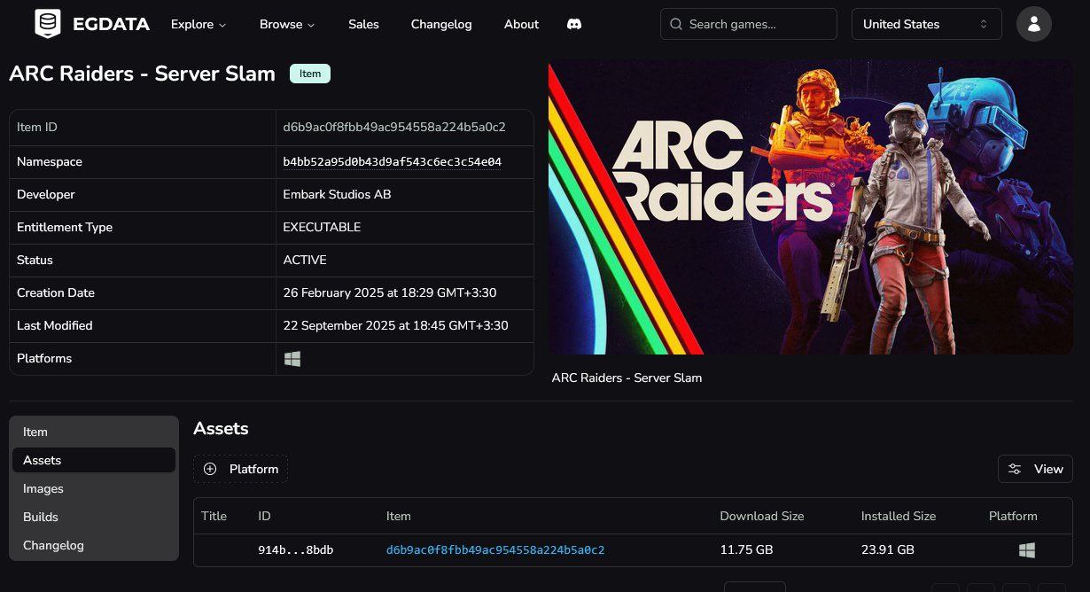Expand the Browse menu

point(287,24)
